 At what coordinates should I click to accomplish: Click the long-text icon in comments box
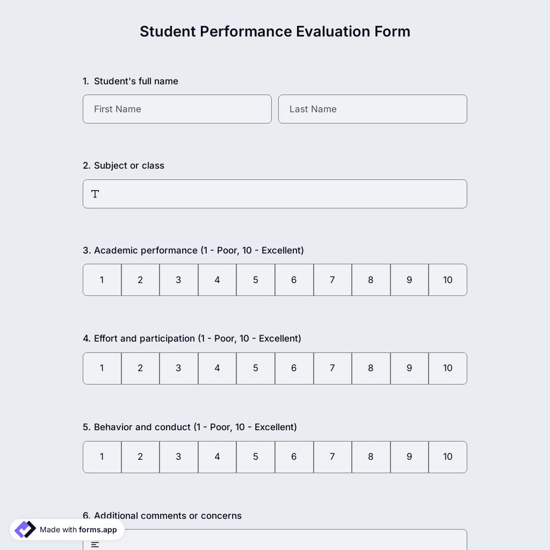95,544
